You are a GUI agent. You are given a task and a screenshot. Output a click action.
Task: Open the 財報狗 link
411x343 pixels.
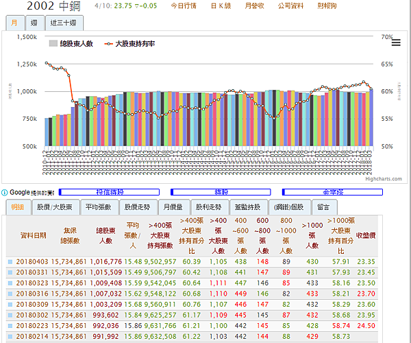tap(327, 5)
